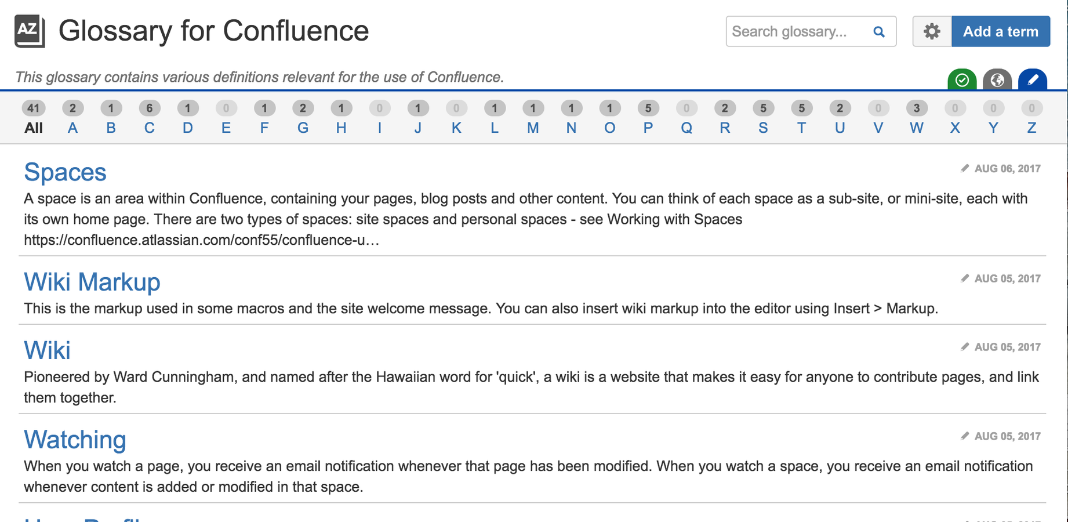Click the pencil icon beside Watching date
The width and height of the screenshot is (1068, 522).
click(965, 436)
